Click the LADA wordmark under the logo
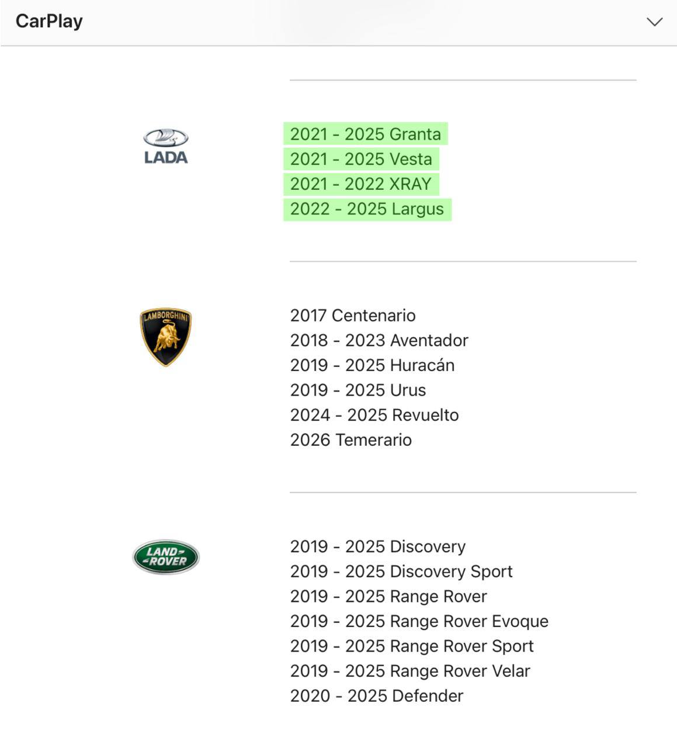This screenshot has width=677, height=748. [166, 157]
